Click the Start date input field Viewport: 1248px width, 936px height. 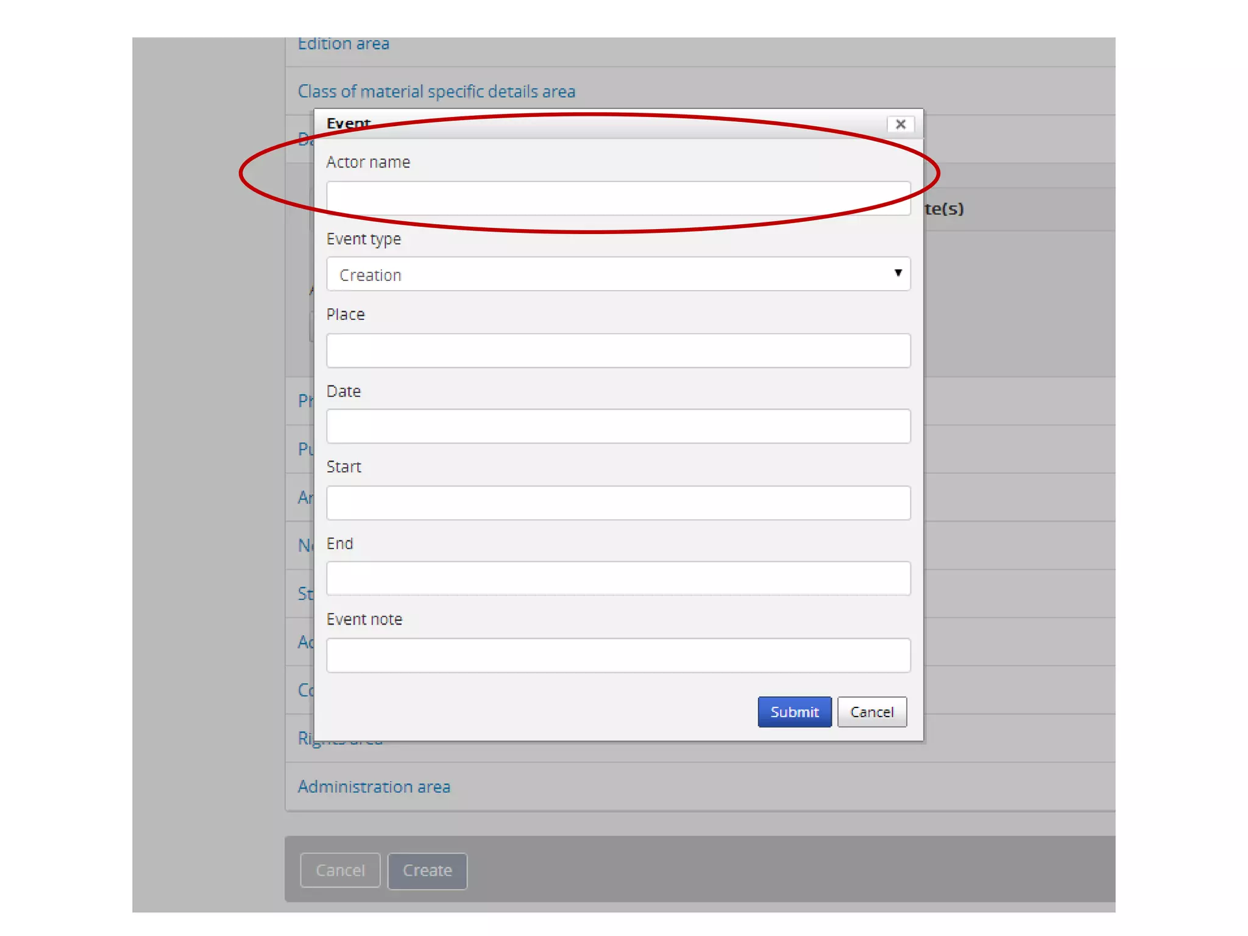click(x=618, y=503)
